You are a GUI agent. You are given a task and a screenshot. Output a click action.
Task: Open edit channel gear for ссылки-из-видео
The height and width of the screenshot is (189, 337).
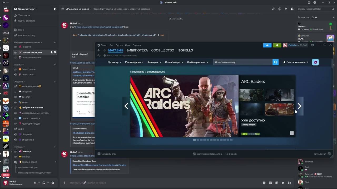[x=55, y=52]
